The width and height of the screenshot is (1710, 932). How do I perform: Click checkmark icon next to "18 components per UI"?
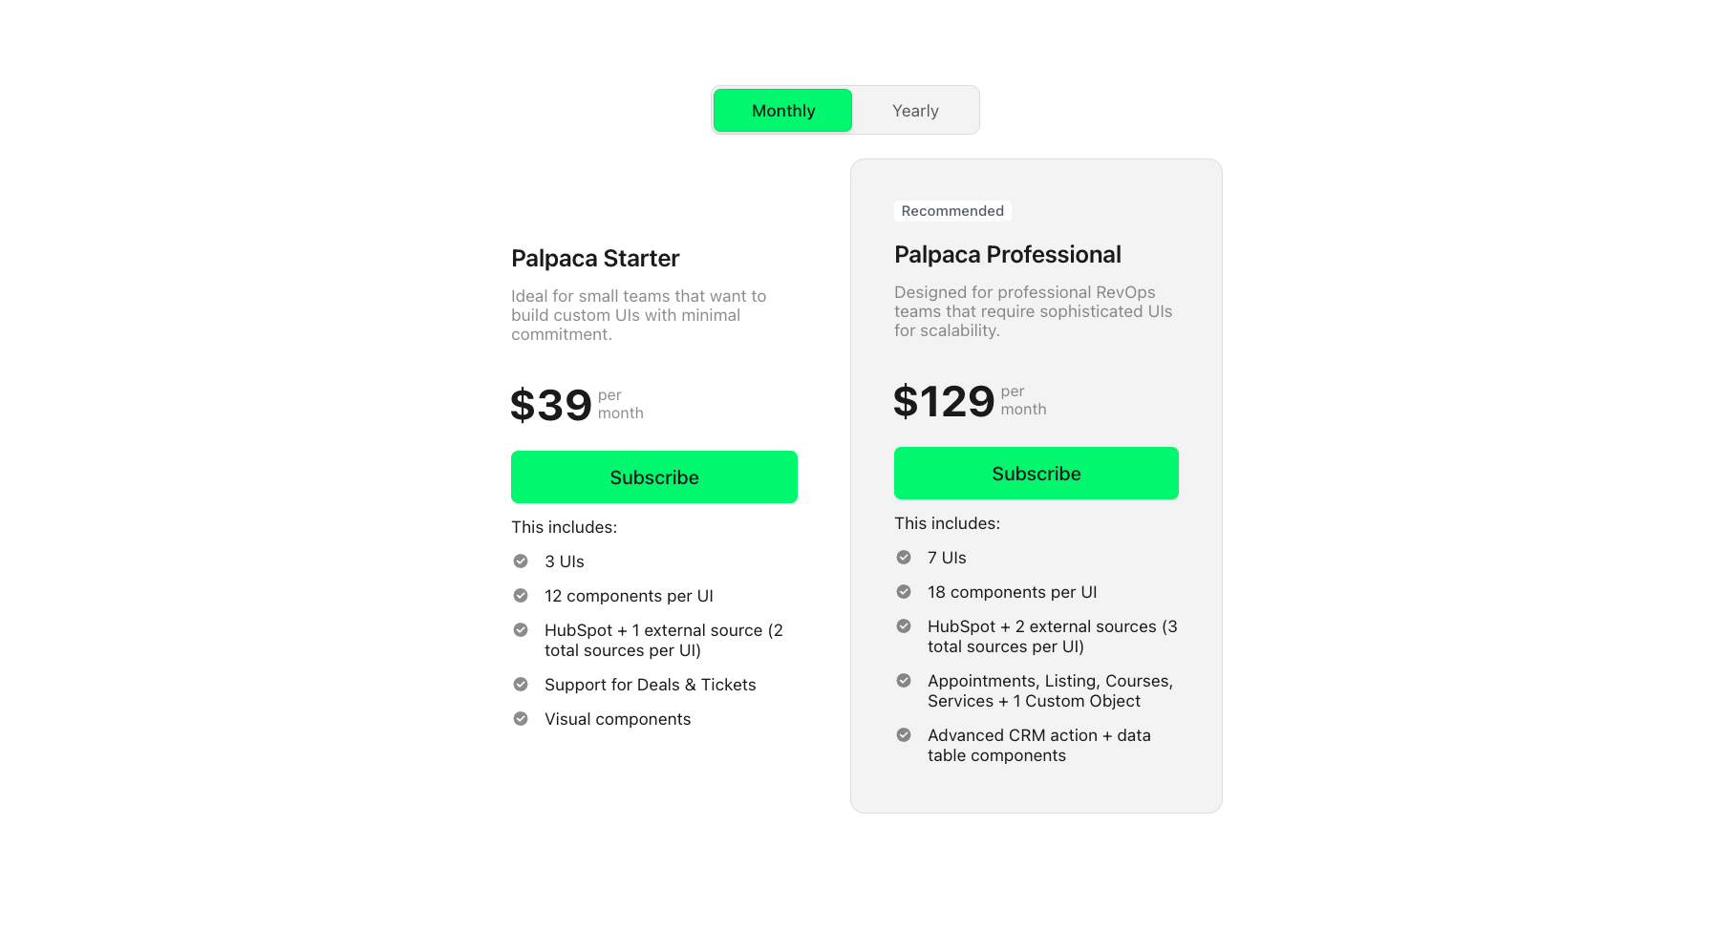coord(904,592)
